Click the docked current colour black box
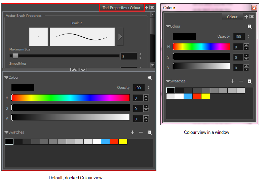This screenshot has width=263, height=186. (x=23, y=87)
